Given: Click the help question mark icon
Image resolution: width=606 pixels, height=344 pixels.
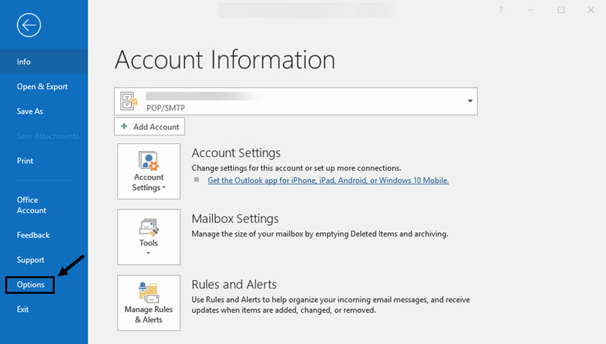Looking at the screenshot, I should [501, 10].
